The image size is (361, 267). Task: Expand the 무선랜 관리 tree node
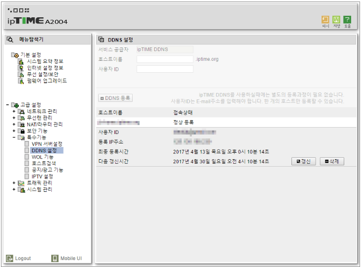point(14,118)
